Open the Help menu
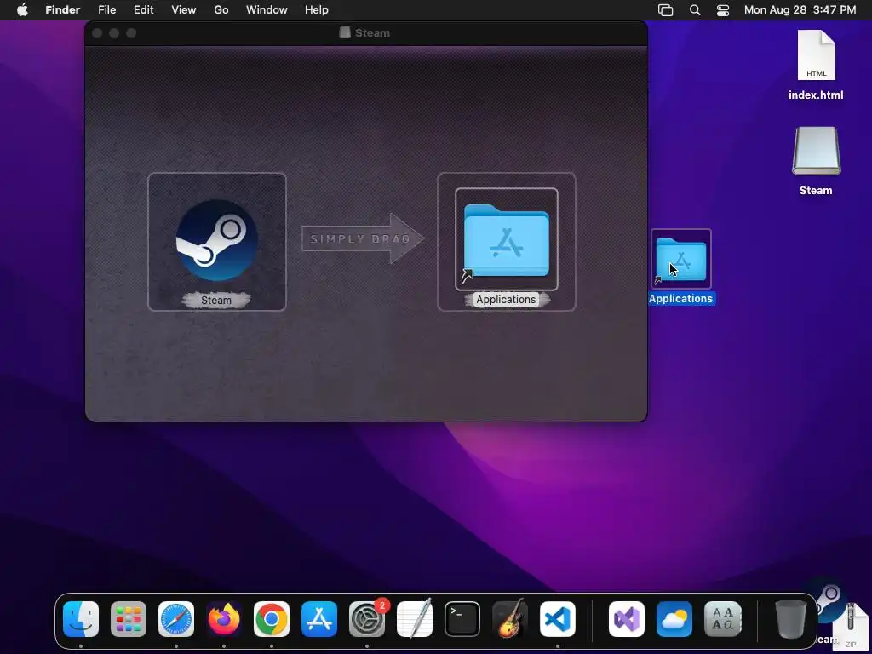 (x=317, y=10)
